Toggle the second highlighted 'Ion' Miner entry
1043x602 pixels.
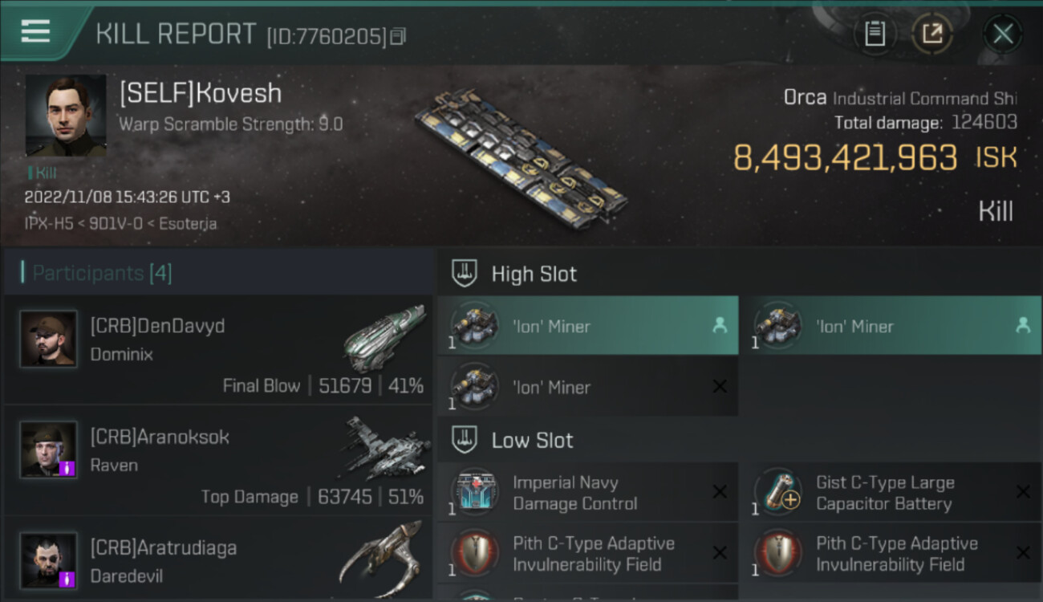tap(891, 326)
